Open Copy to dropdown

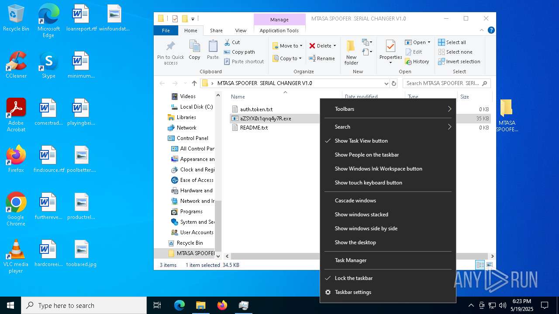287,58
